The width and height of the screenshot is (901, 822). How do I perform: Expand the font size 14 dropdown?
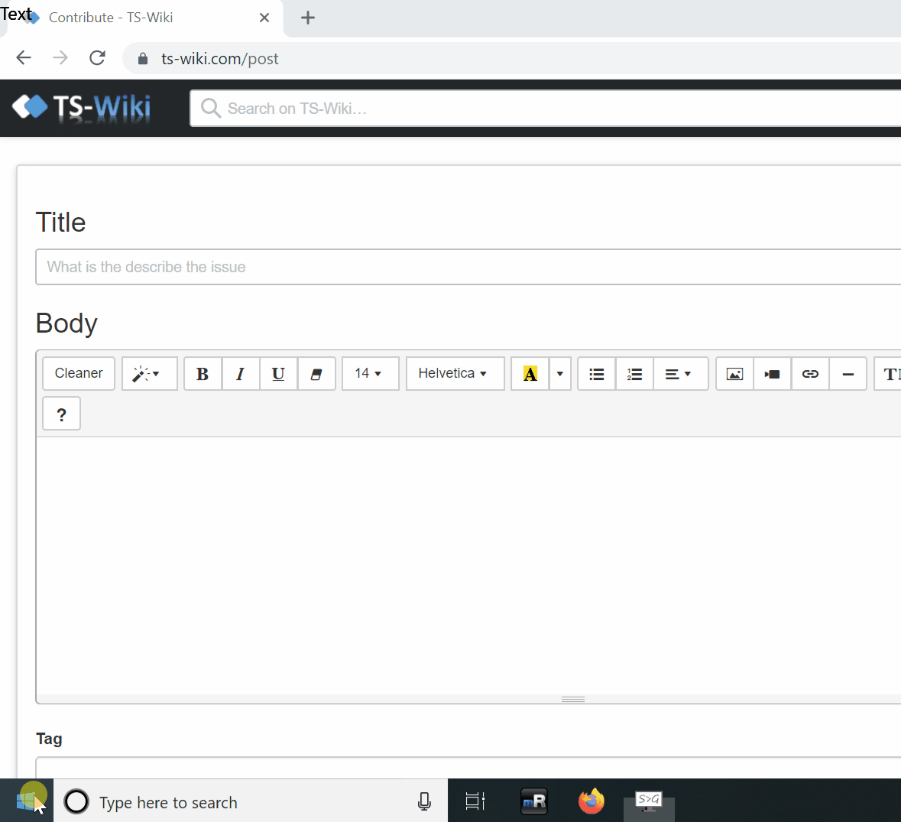tap(370, 374)
